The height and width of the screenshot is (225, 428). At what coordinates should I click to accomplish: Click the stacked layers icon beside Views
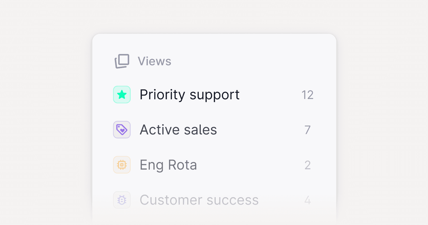pos(122,61)
